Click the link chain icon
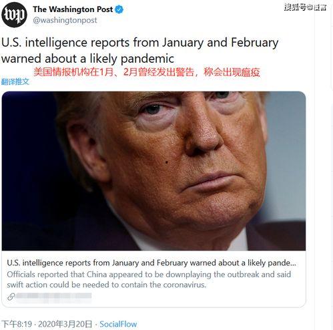333x330 pixels. 11,297
